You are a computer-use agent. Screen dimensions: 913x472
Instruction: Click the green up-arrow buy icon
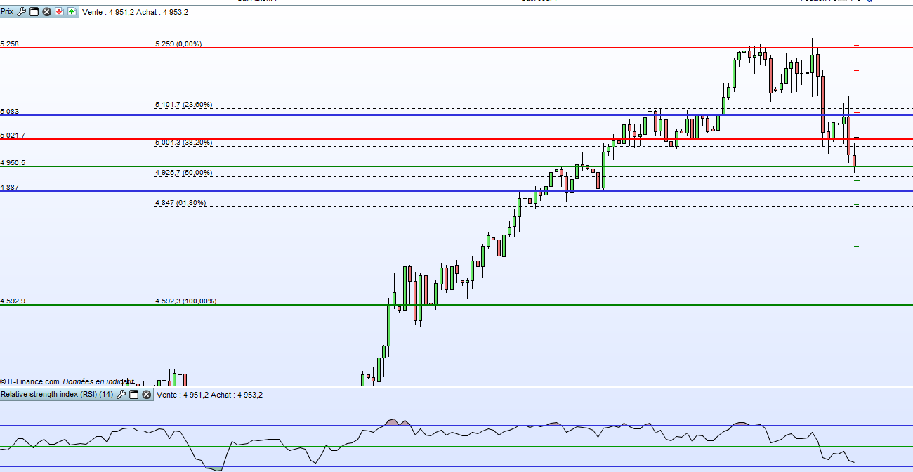click(x=72, y=12)
